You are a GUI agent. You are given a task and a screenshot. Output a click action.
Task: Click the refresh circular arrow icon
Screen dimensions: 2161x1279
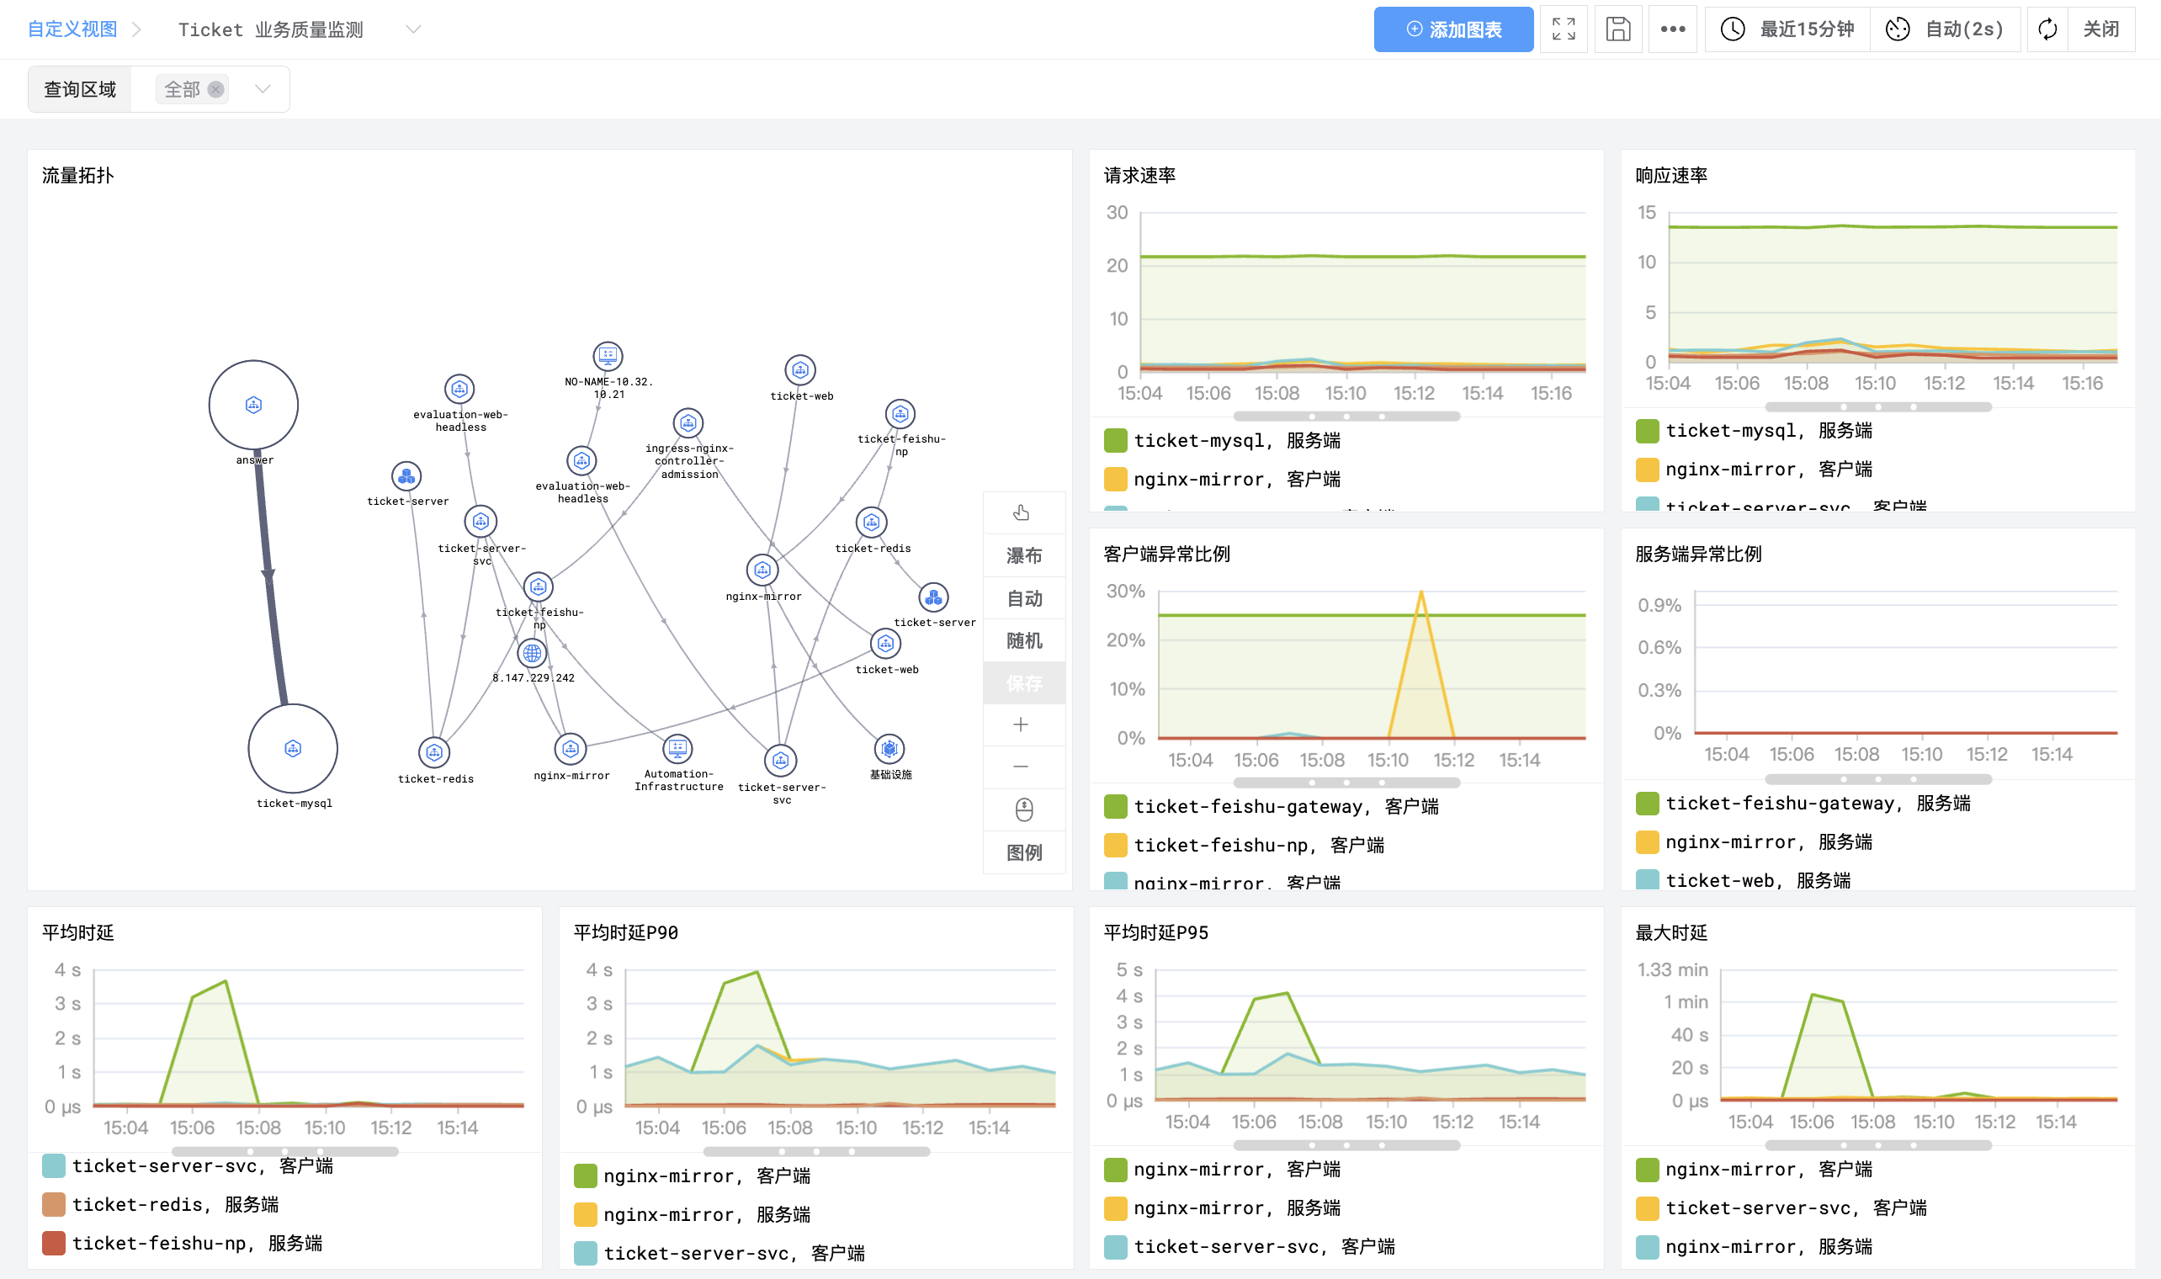pos(2047,29)
